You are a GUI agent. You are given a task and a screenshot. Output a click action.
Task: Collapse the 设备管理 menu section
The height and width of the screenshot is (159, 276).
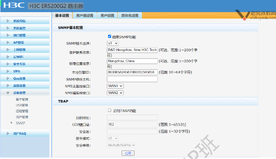click(19, 93)
